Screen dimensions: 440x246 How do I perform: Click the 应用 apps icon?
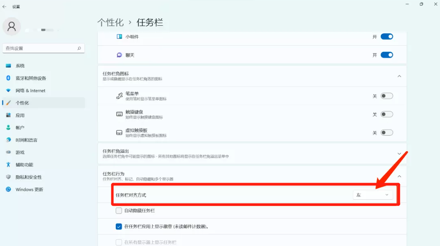point(9,115)
